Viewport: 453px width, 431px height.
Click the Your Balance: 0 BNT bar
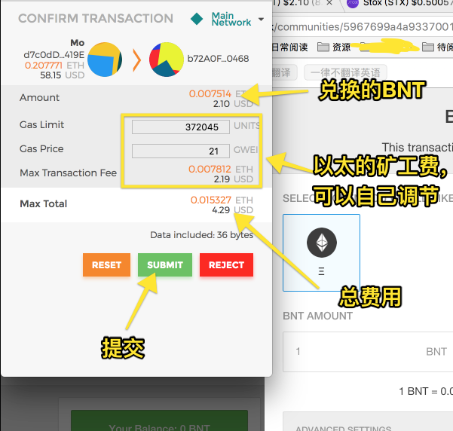tap(160, 420)
